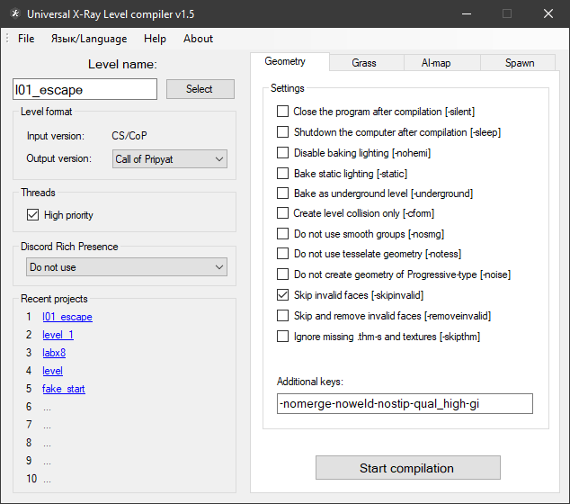Enable Create level collision only option

pyautogui.click(x=283, y=213)
